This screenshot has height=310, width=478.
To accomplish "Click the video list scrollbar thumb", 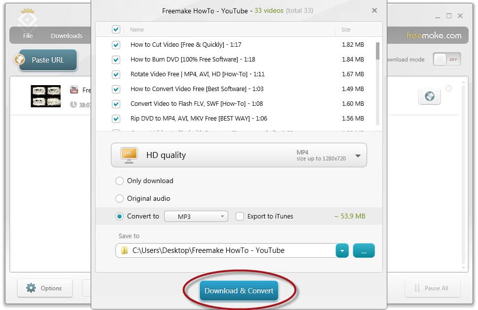I will tap(377, 51).
